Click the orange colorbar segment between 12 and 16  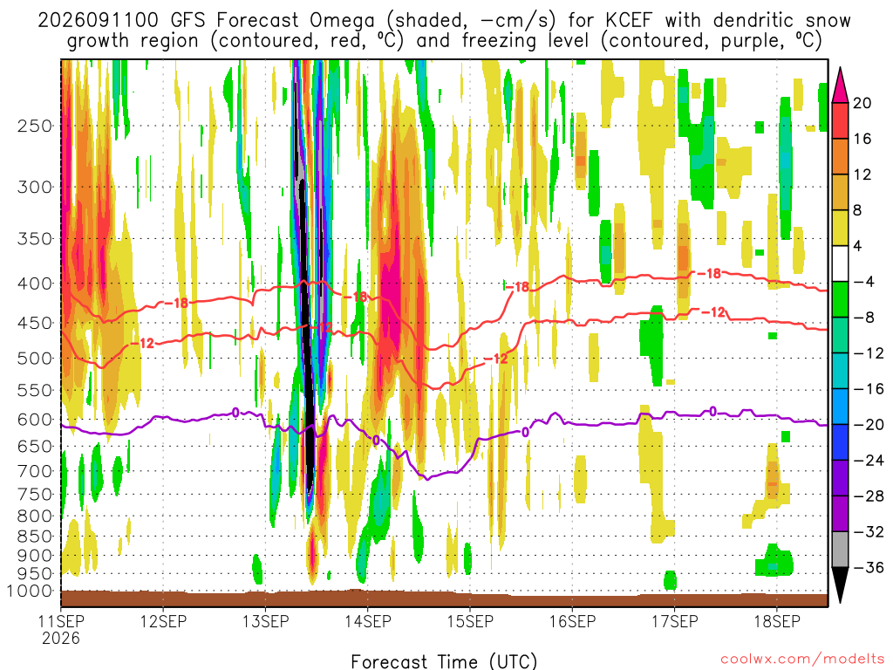coord(840,157)
